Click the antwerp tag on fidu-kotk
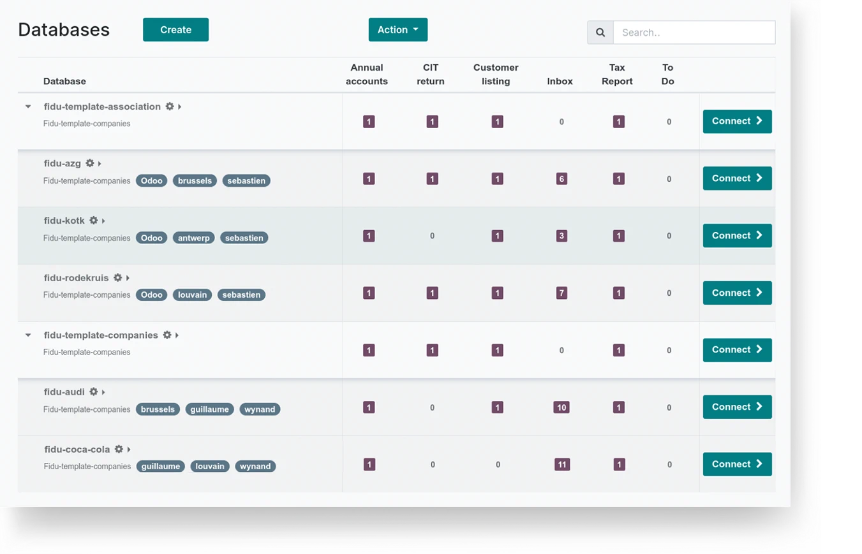The width and height of the screenshot is (862, 554). (x=194, y=238)
